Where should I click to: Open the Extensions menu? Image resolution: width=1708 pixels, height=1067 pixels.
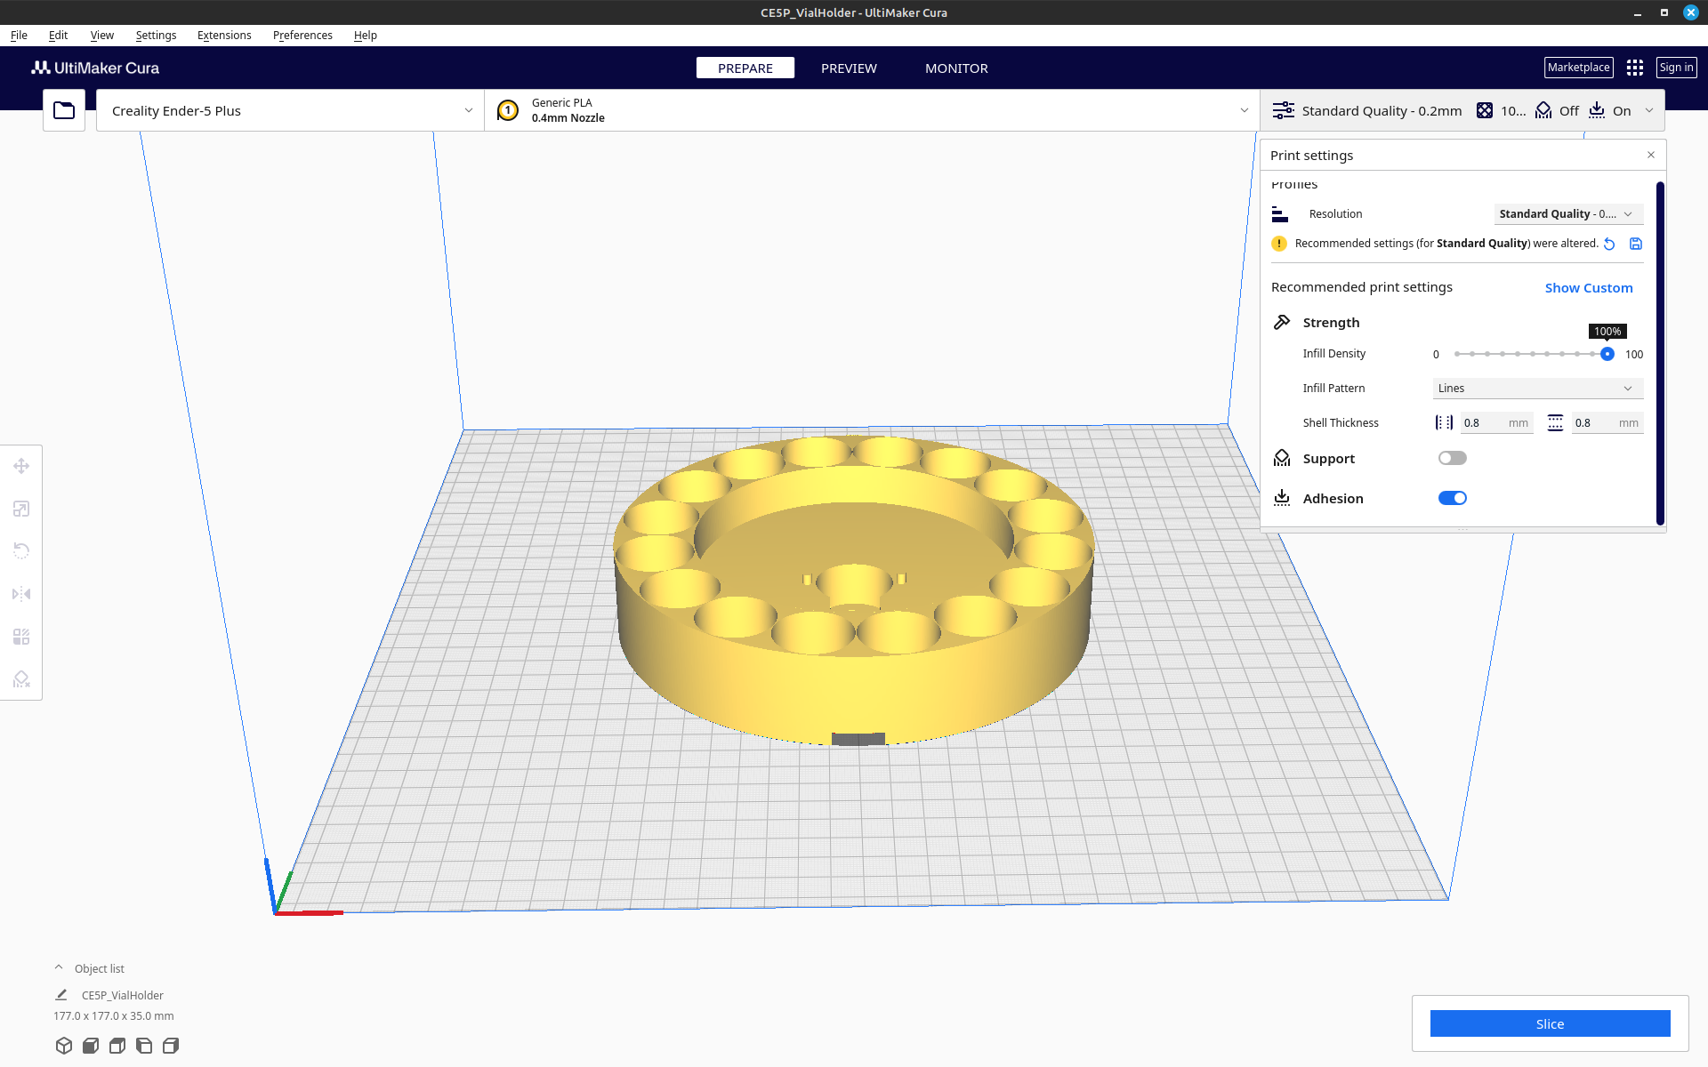coord(224,36)
